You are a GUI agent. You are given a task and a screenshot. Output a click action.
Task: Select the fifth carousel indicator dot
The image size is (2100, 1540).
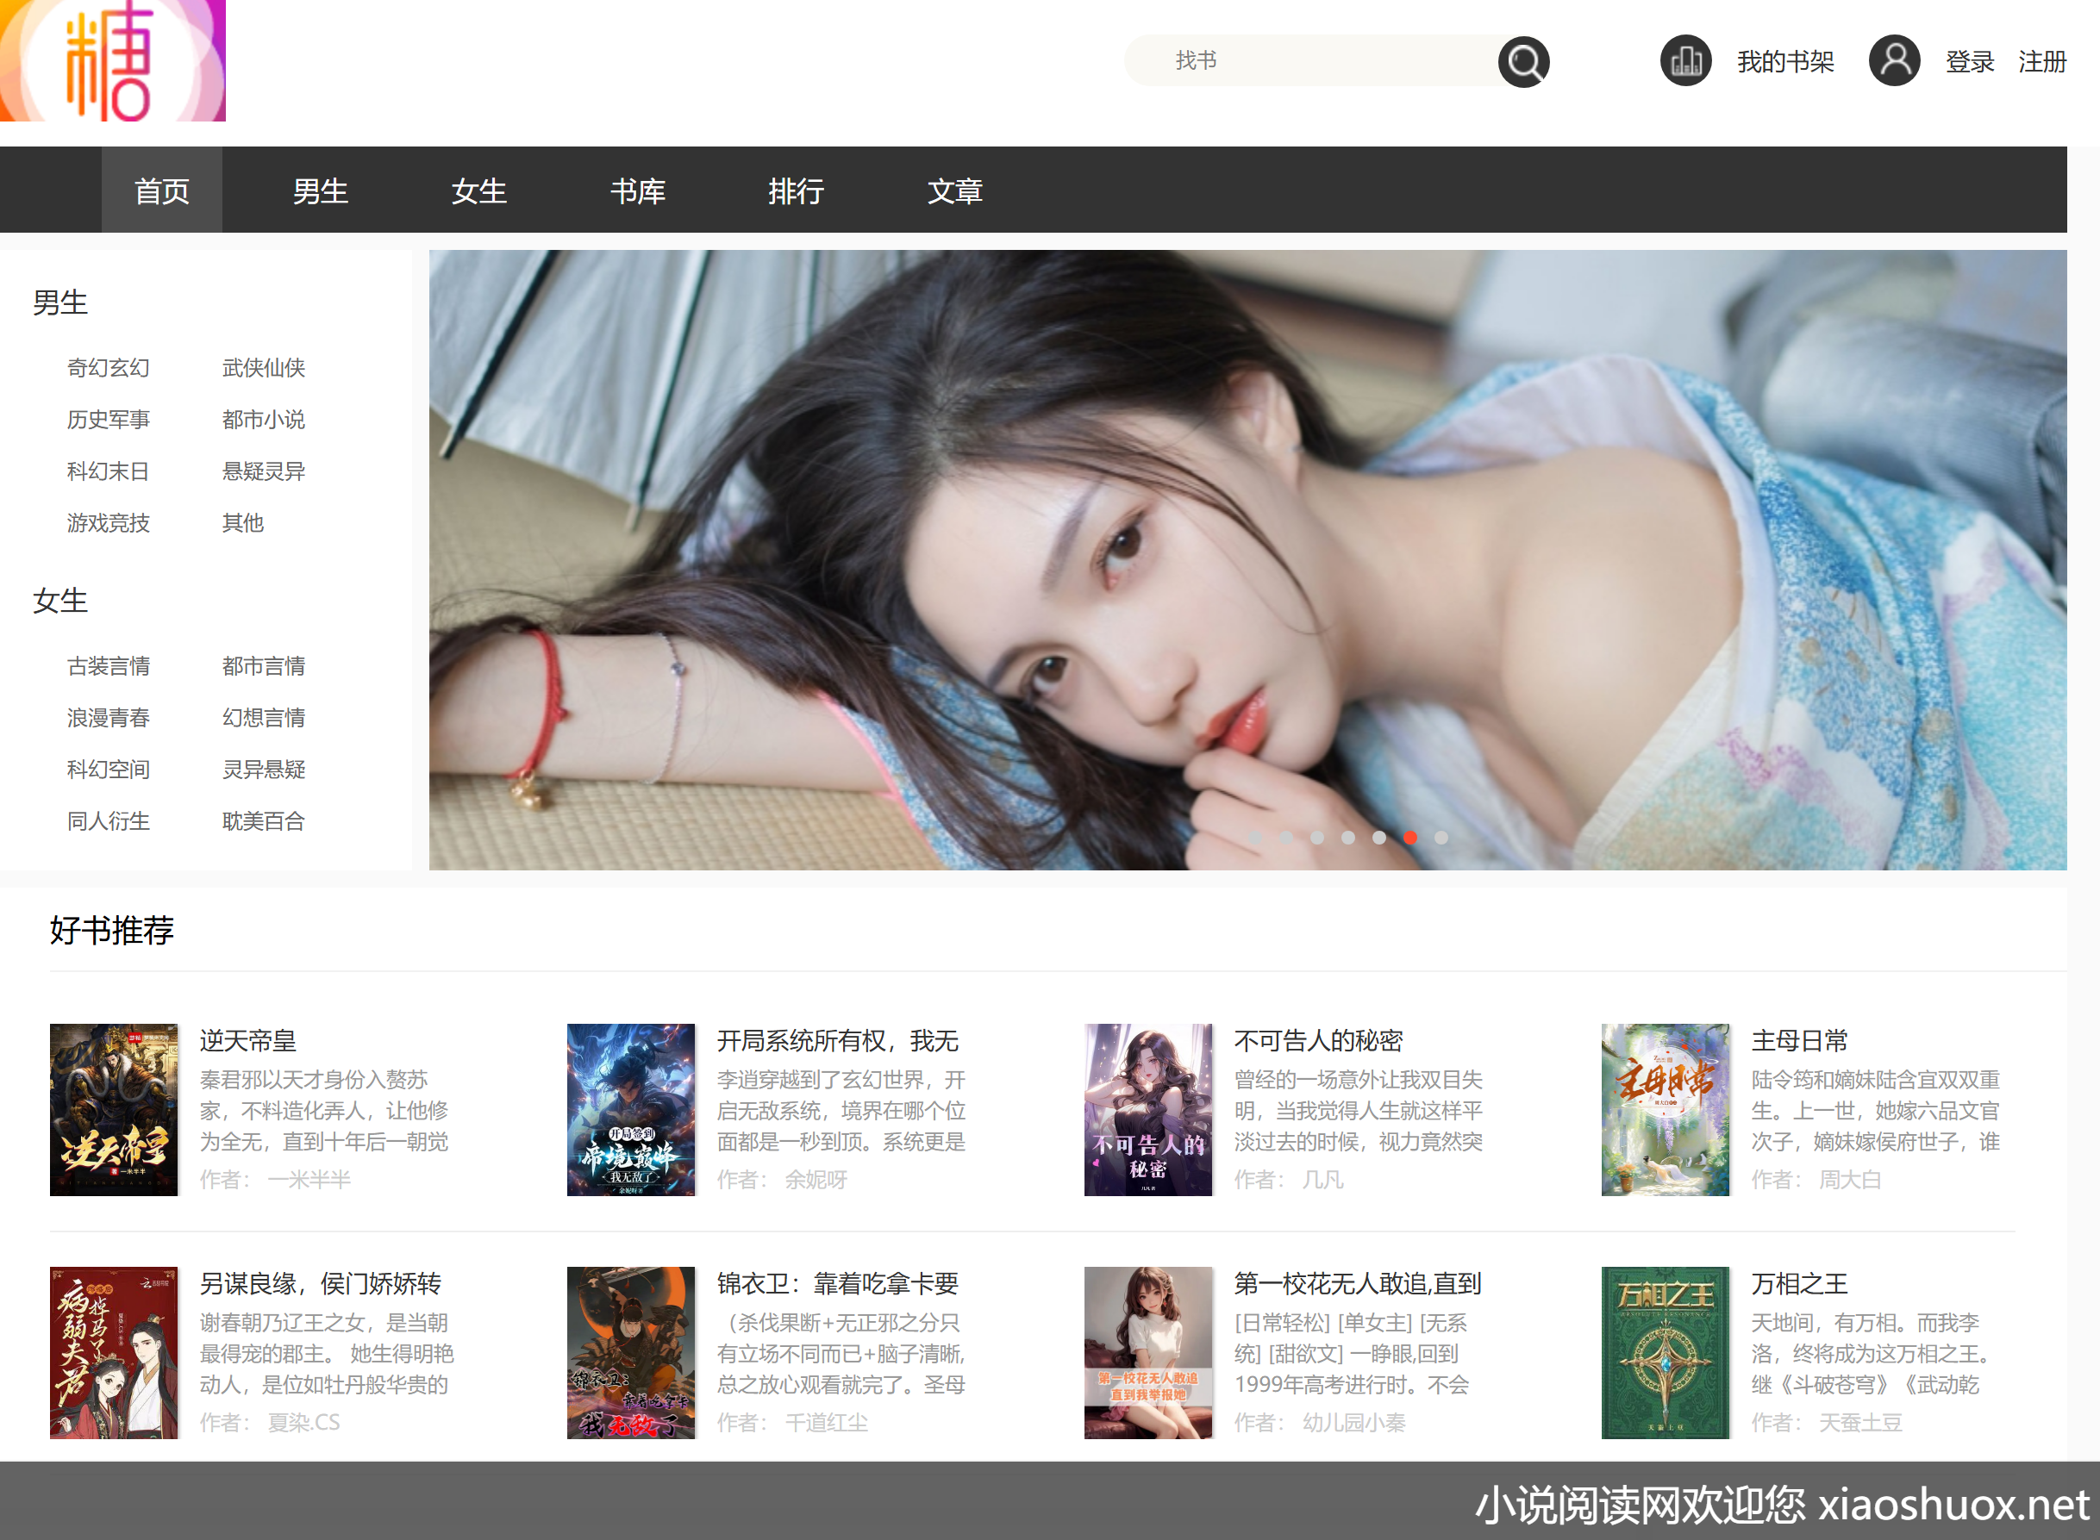1379,837
